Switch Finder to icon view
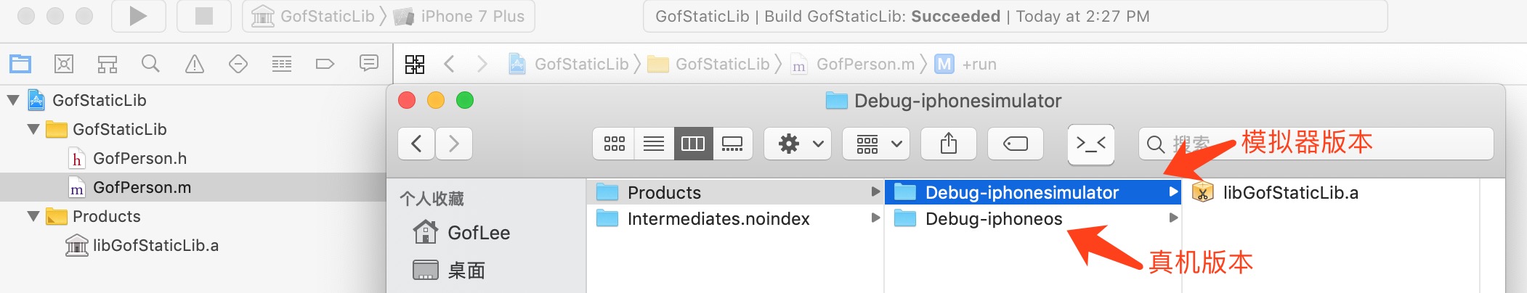This screenshot has height=293, width=1527. tap(614, 144)
